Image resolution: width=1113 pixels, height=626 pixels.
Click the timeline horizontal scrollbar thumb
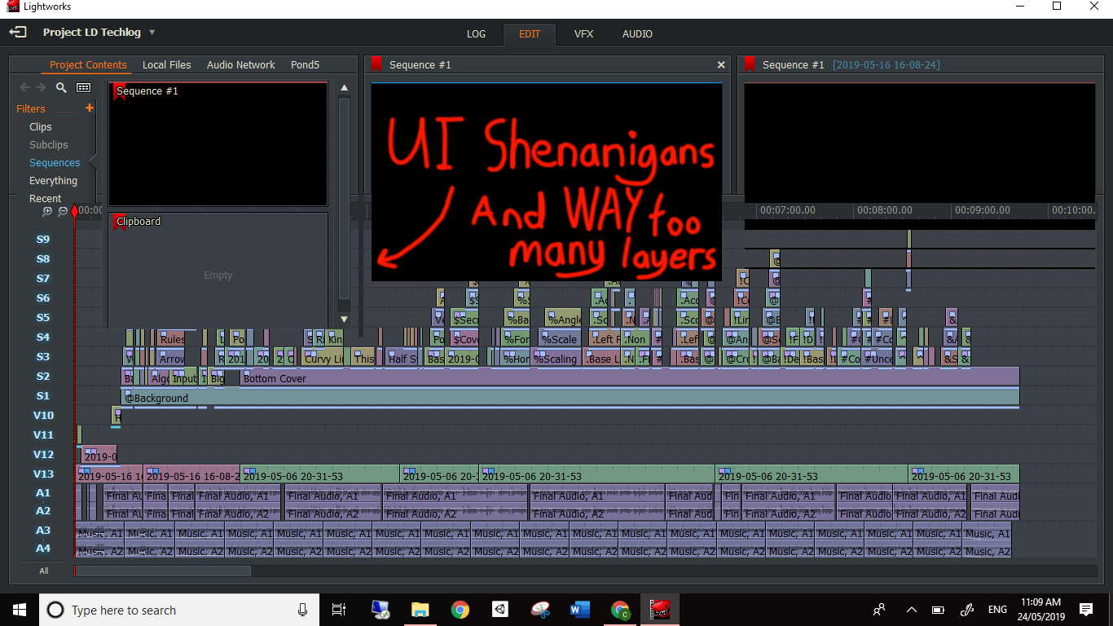pos(163,571)
